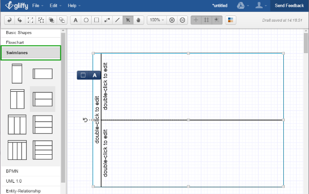Click the Send Feedback button
Image resolution: width=309 pixels, height=194 pixels.
[289, 6]
